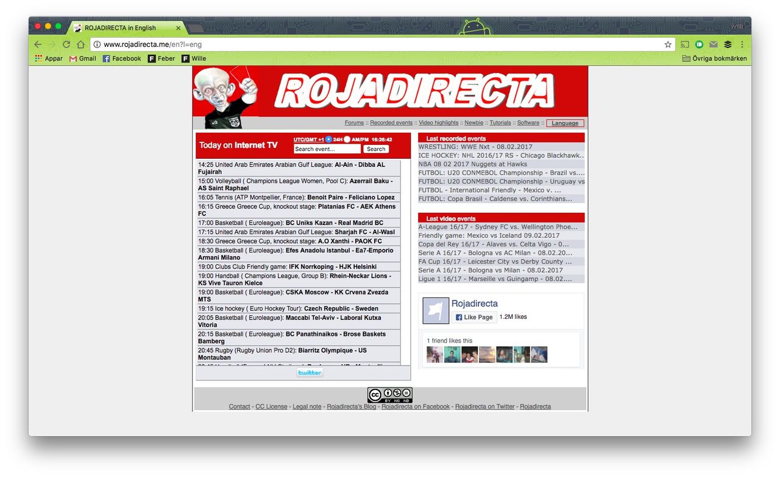Open A-League Sydney FC vs. Wellington video
The width and height of the screenshot is (780, 477).
(x=498, y=227)
